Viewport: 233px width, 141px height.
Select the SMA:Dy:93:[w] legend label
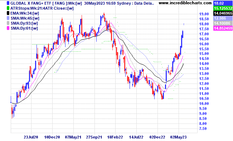point(24,23)
